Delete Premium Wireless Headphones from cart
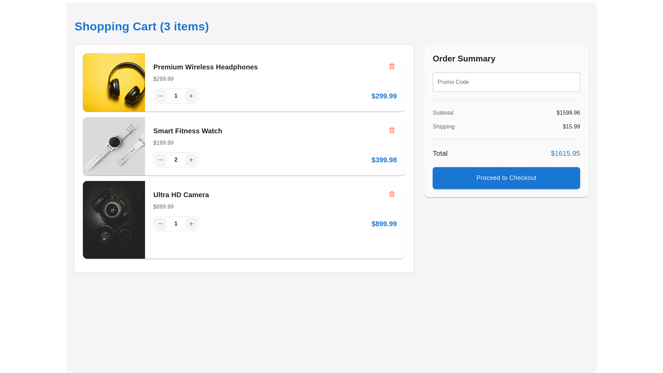 tap(392, 66)
